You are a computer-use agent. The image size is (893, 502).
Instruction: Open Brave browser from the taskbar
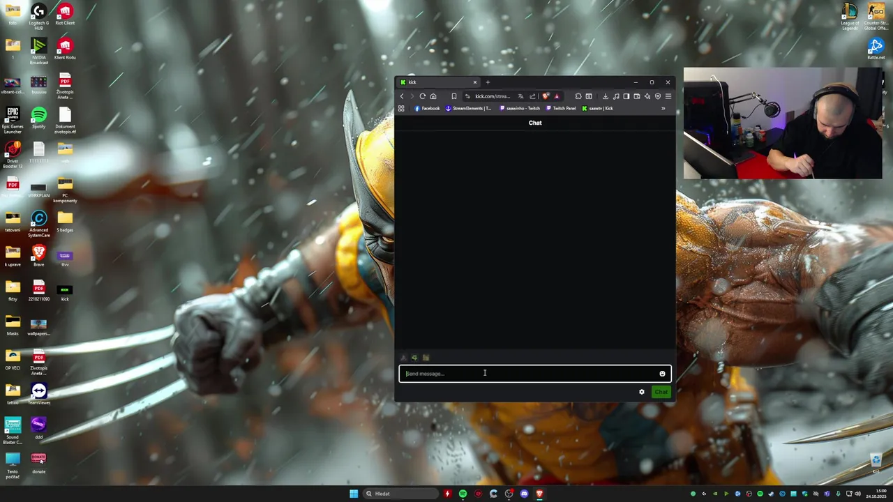coord(540,494)
